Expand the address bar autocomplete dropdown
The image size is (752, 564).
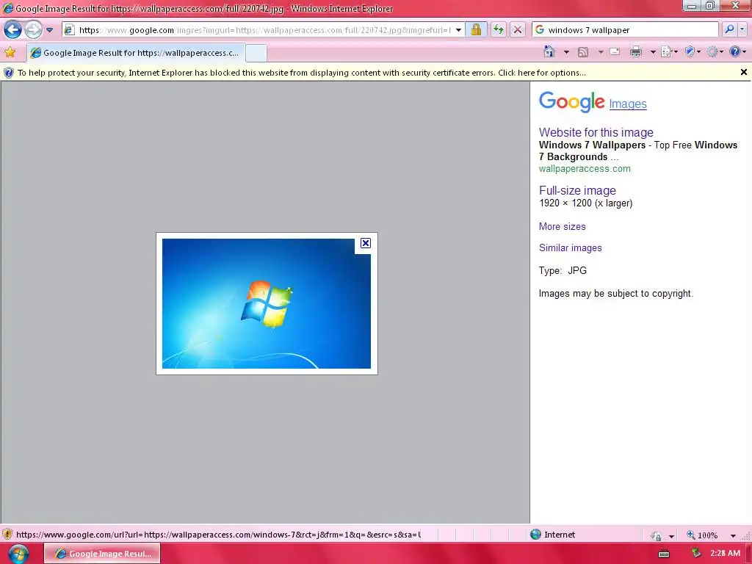(458, 29)
